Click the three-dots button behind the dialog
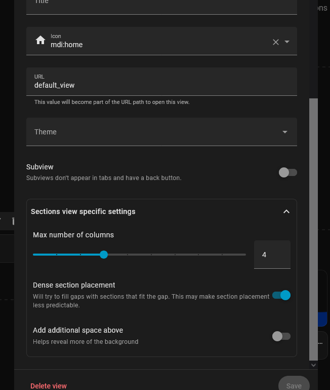The width and height of the screenshot is (330, 390). 320,343
